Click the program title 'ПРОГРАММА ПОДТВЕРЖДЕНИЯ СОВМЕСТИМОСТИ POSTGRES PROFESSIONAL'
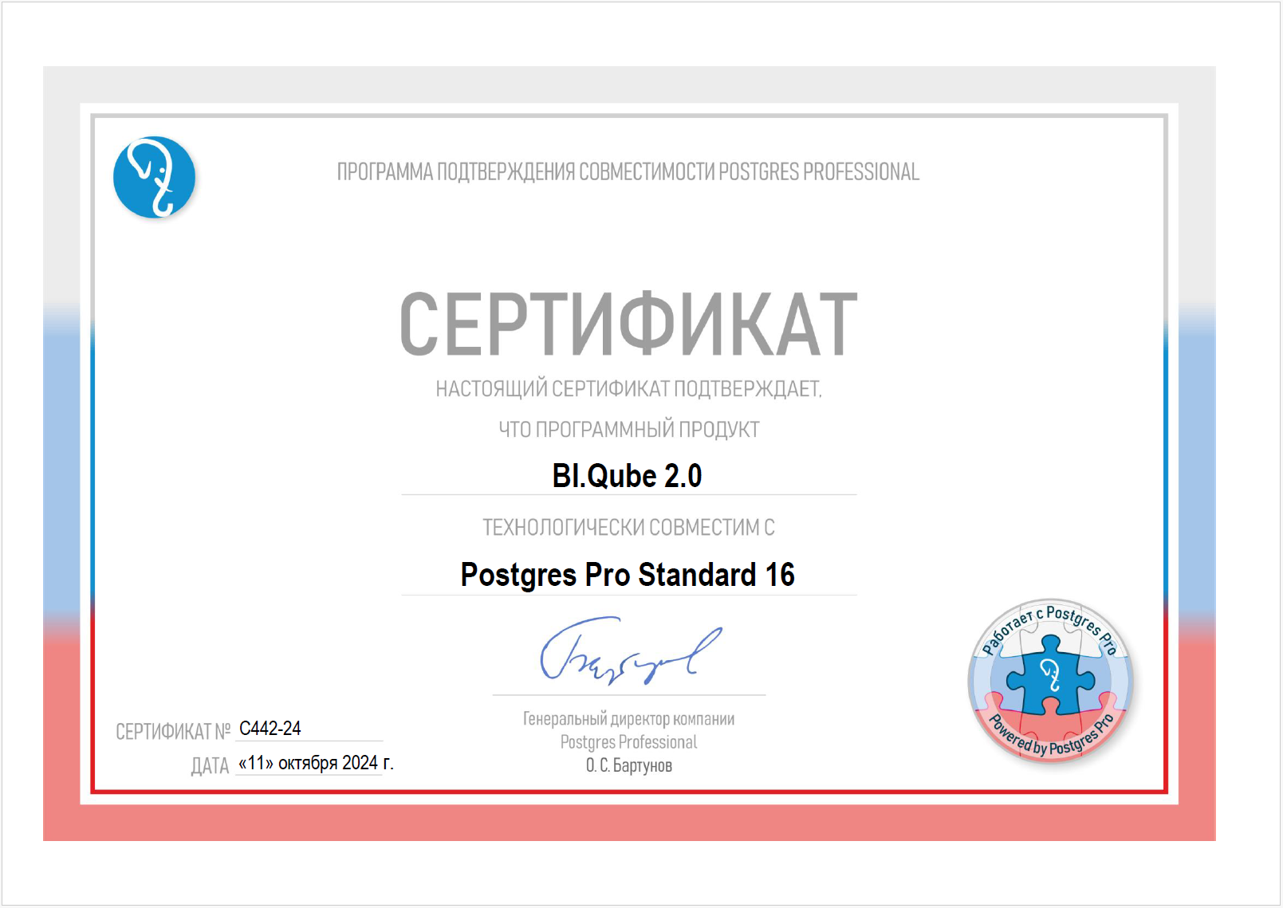Viewport: 1283px width, 908px height. click(628, 172)
